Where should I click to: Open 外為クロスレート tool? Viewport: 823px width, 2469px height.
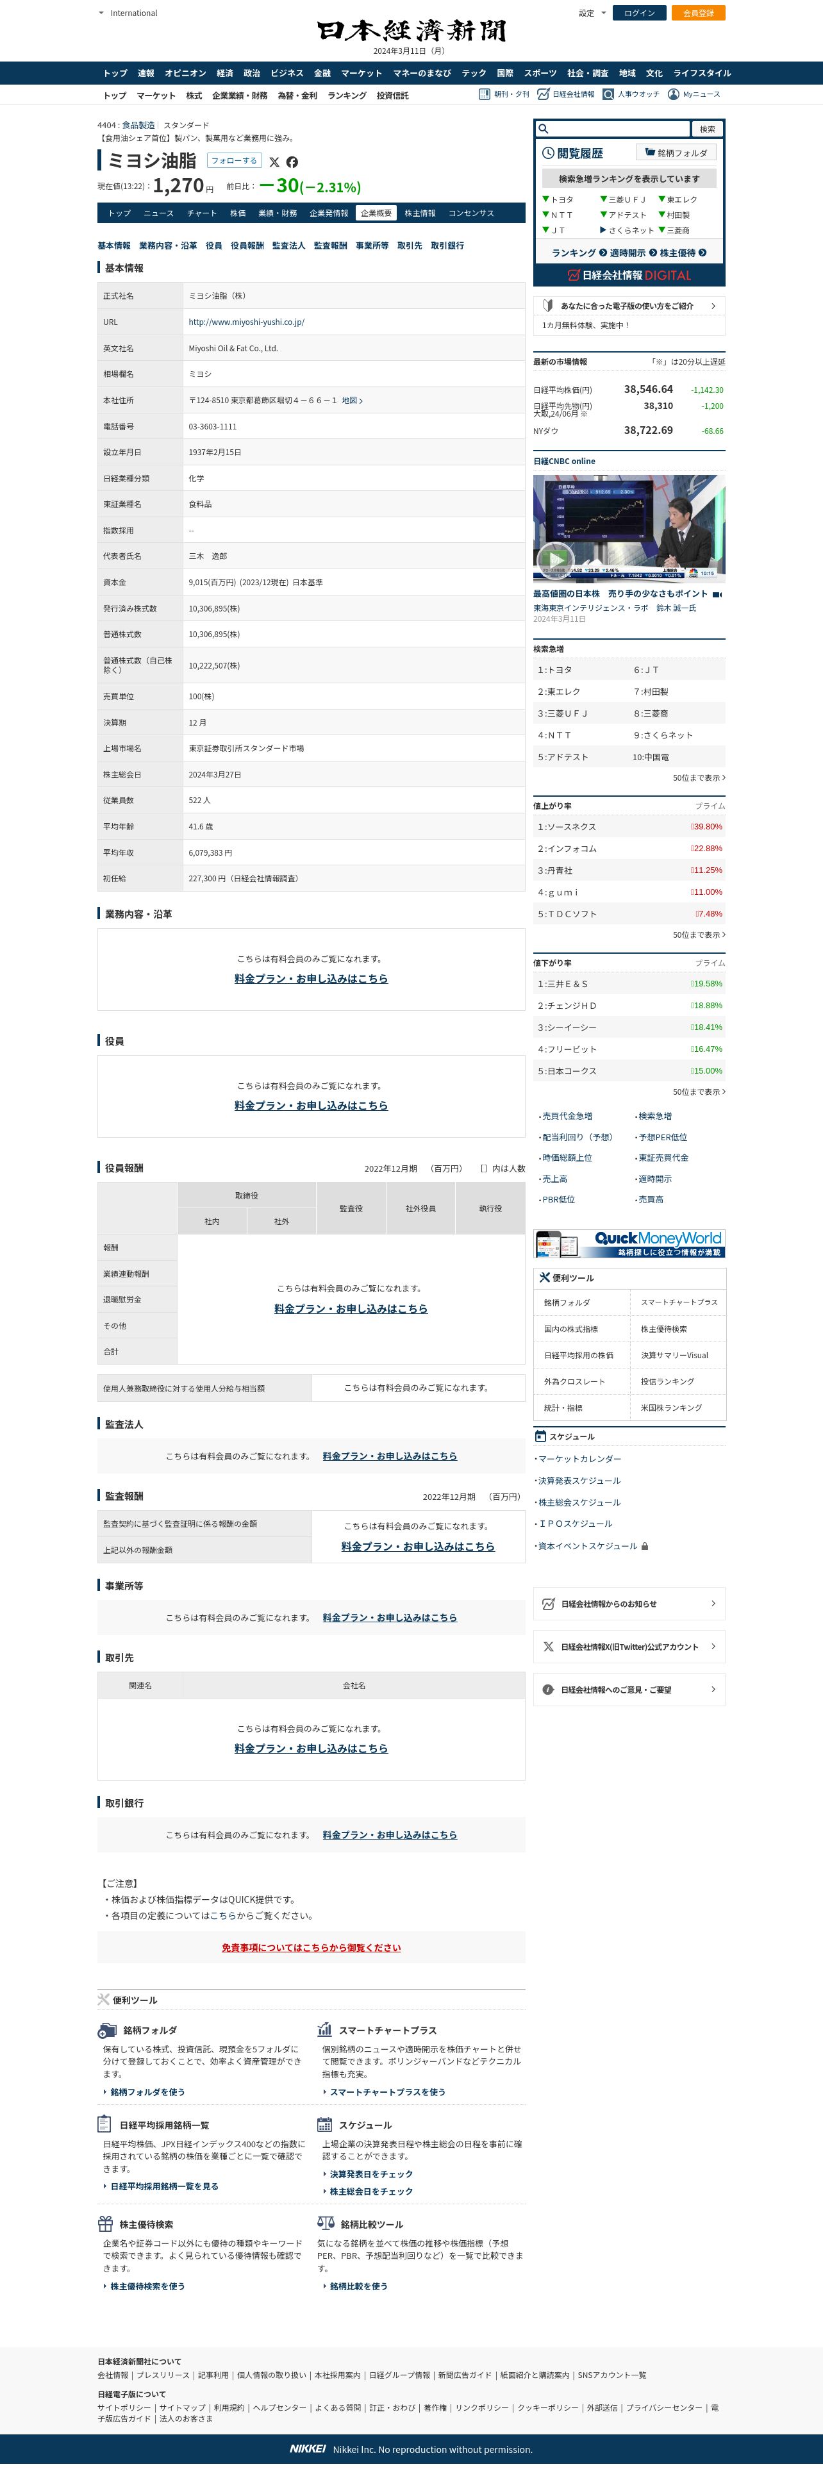click(x=575, y=1381)
